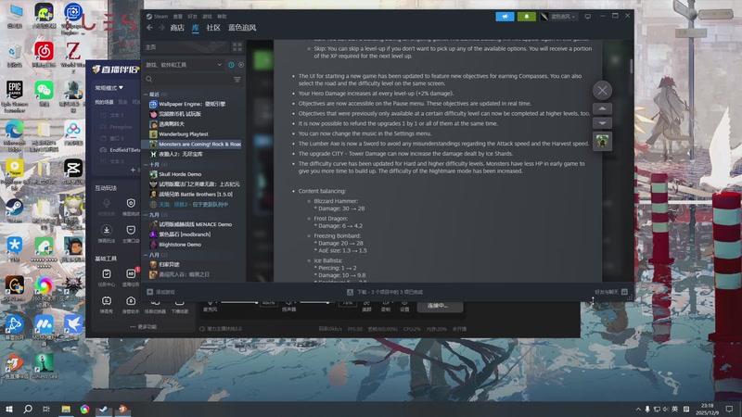Open the 商店 store tab
742x417 pixels.
177,28
